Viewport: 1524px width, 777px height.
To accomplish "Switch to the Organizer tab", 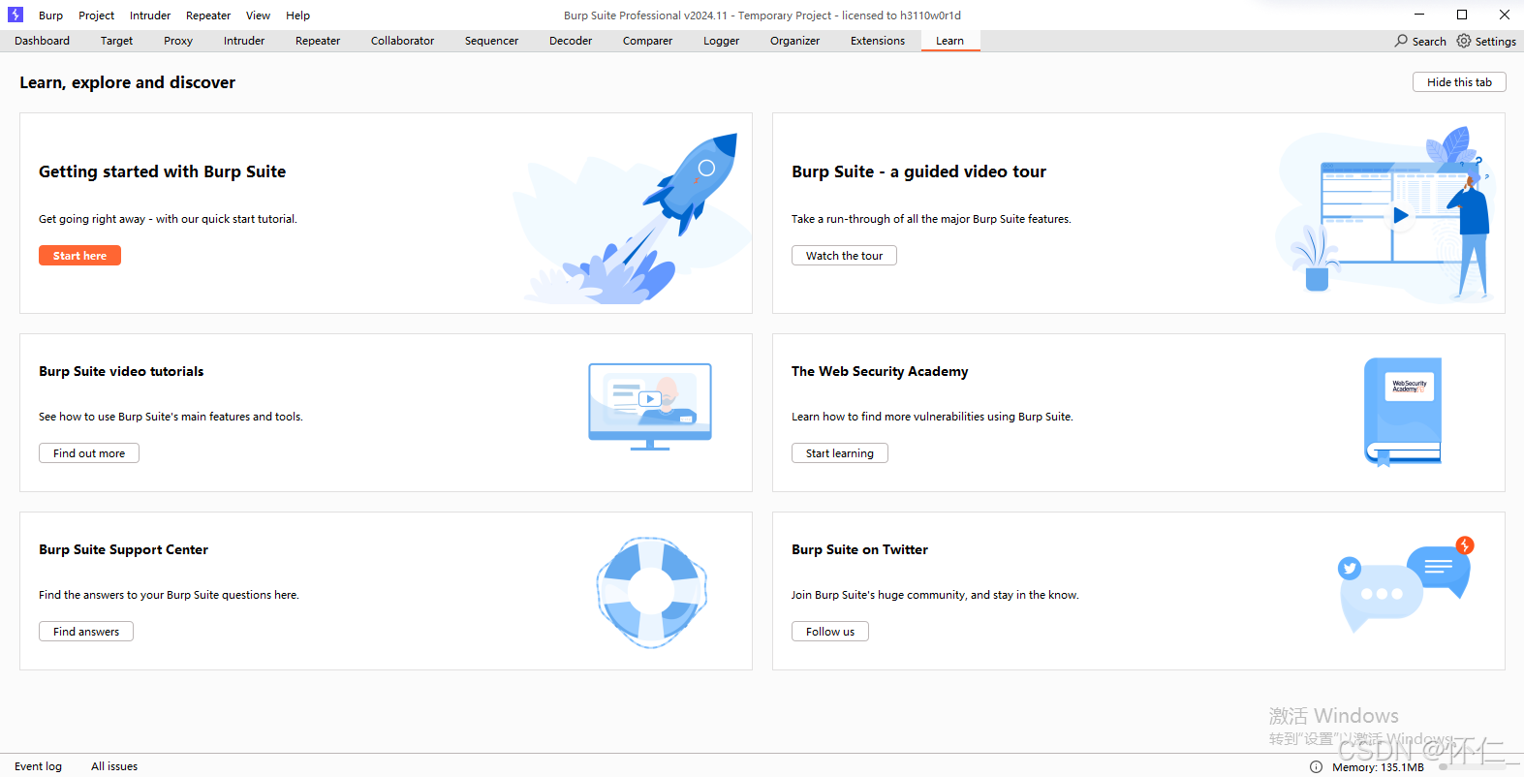I will [x=794, y=41].
